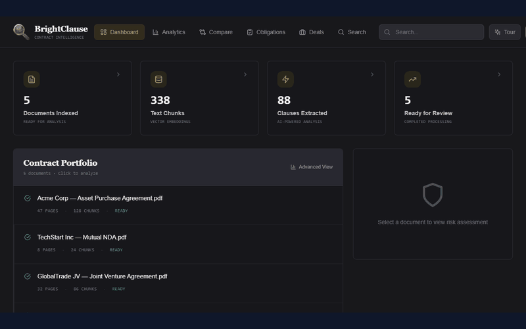Click '8 PAGES' under TechStart Inc
This screenshot has width=526, height=329.
46,250
